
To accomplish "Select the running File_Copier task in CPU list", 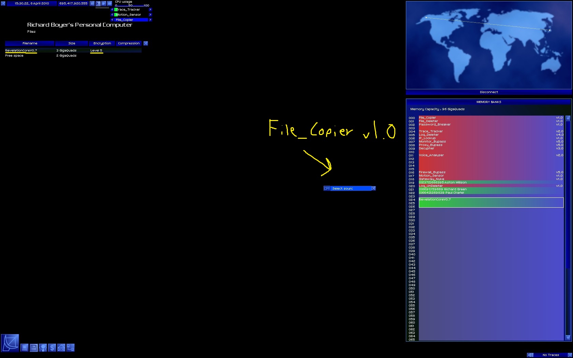I will tap(131, 20).
